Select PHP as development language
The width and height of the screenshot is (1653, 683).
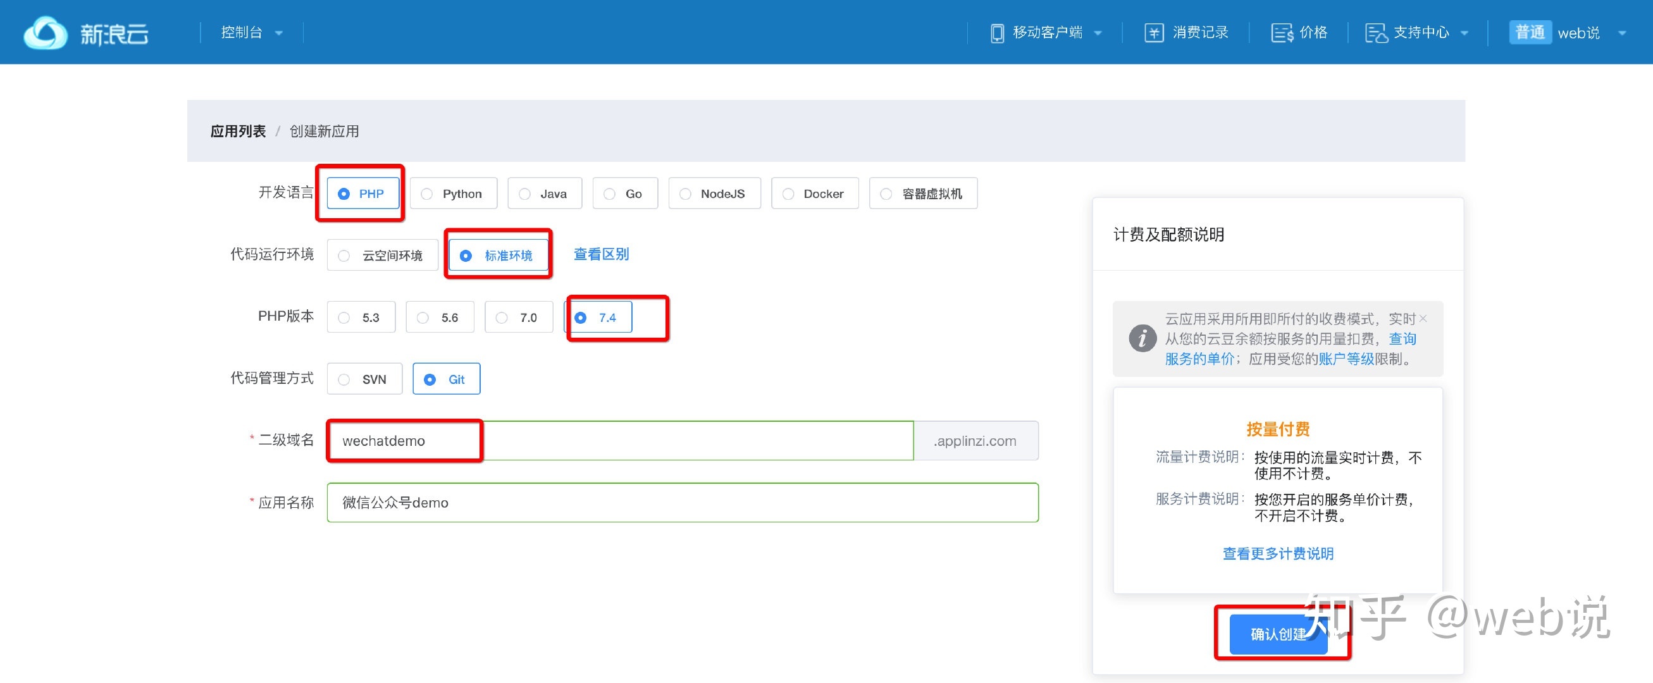pyautogui.click(x=363, y=193)
